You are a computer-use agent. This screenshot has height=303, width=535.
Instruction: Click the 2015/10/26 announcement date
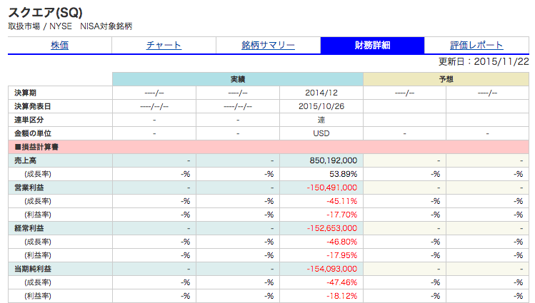pyautogui.click(x=321, y=106)
